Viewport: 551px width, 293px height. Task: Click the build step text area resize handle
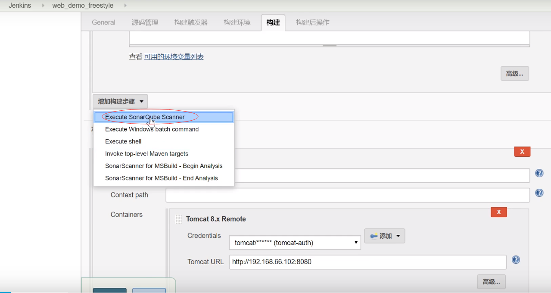pos(330,45)
